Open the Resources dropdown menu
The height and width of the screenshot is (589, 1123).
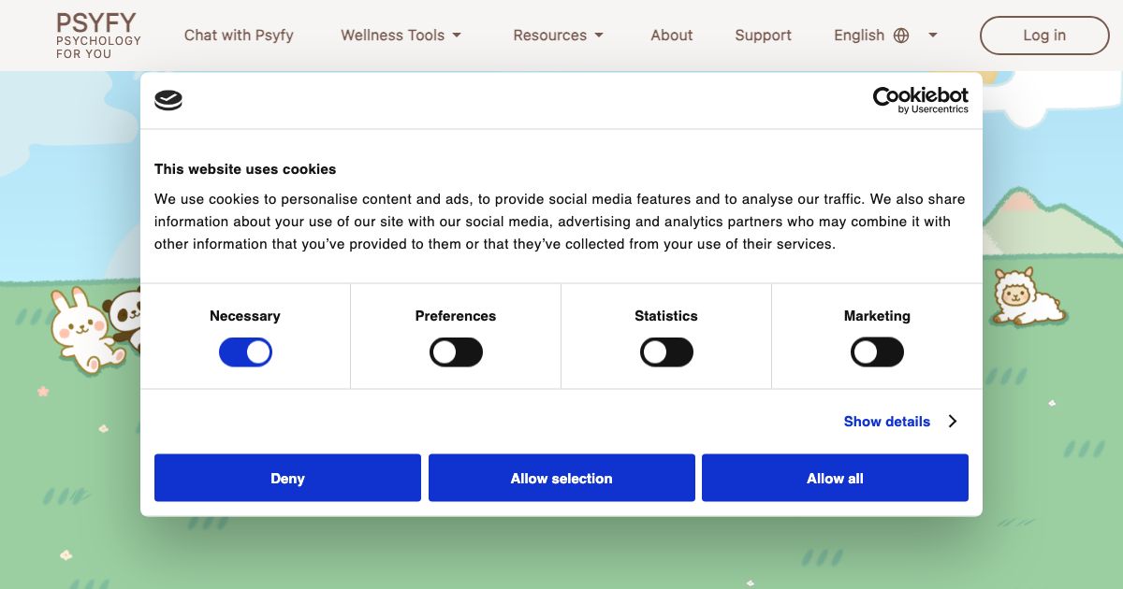coord(559,36)
